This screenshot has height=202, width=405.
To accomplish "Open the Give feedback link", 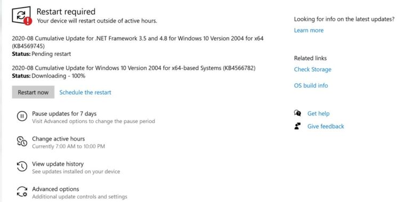I will (326, 127).
